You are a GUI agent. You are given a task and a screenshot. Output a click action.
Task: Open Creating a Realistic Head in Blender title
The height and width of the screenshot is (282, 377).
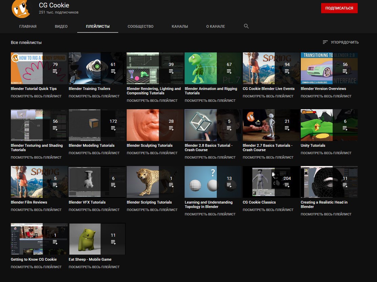point(324,205)
